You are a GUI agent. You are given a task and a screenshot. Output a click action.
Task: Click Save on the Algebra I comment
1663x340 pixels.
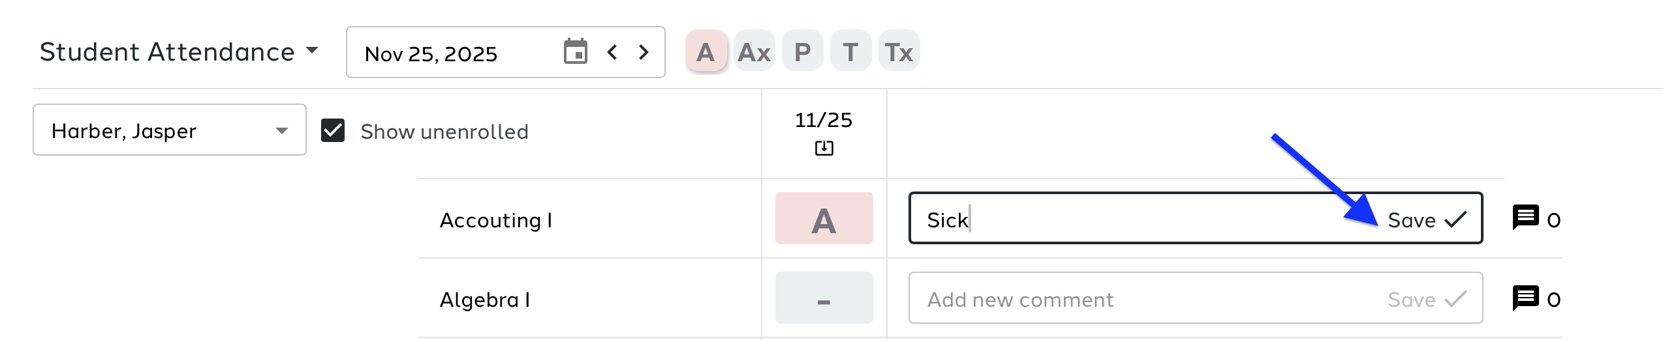pyautogui.click(x=1427, y=300)
